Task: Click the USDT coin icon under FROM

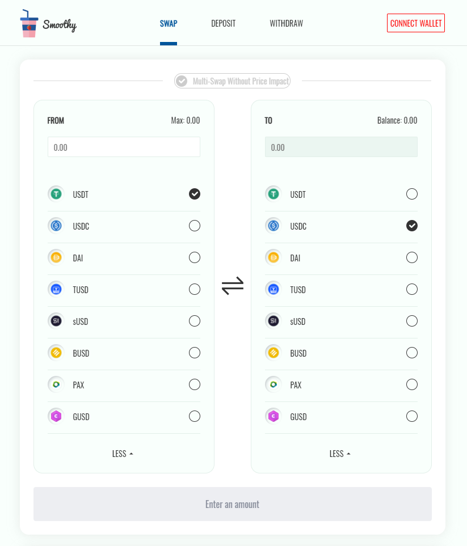Action: pos(56,194)
